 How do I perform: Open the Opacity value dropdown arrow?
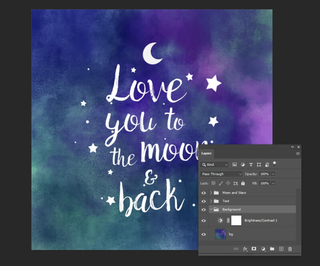[273, 174]
